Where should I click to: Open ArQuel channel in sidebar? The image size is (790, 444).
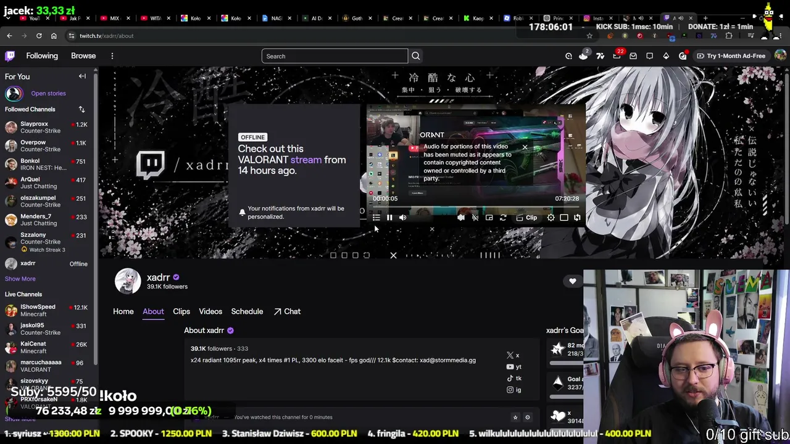point(46,183)
